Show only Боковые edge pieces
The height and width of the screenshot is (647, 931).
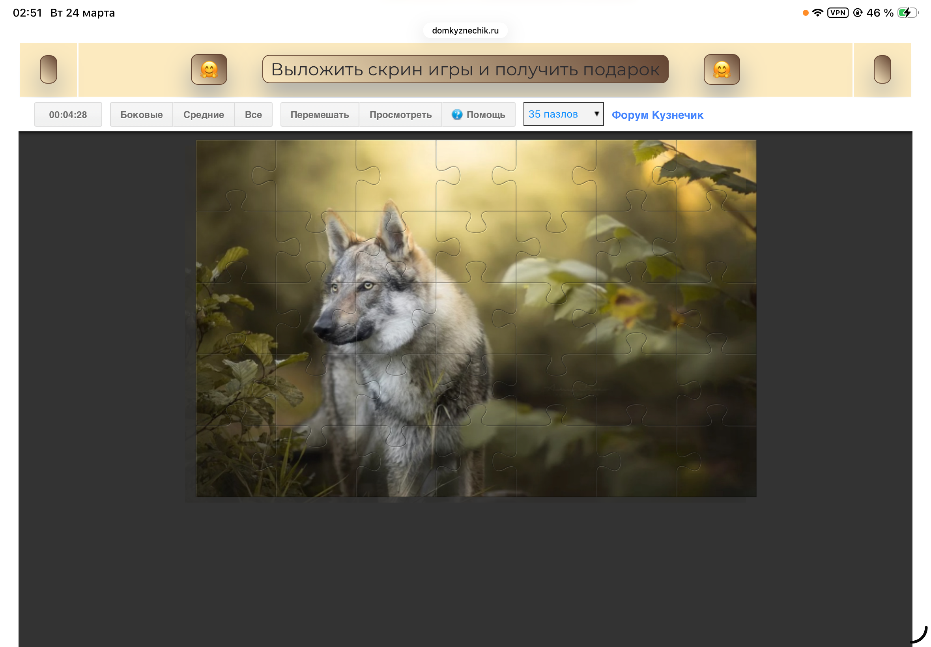coord(141,115)
